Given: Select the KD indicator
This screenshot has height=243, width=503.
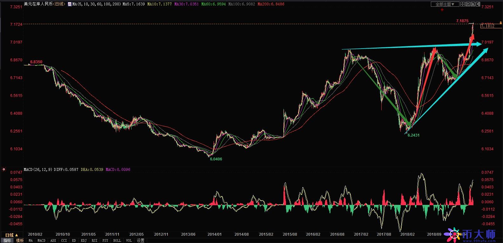Looking at the screenshot, I should point(74,240).
